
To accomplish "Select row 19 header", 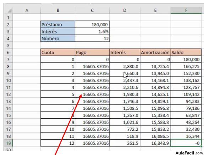I will 8,143.
